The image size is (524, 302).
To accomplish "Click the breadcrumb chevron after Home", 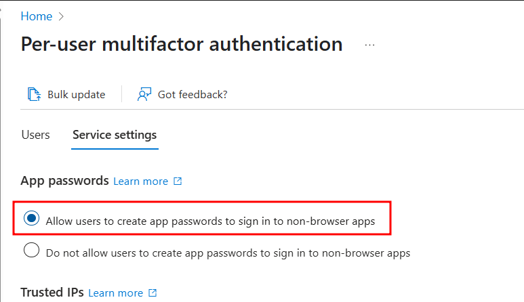I will pos(61,16).
